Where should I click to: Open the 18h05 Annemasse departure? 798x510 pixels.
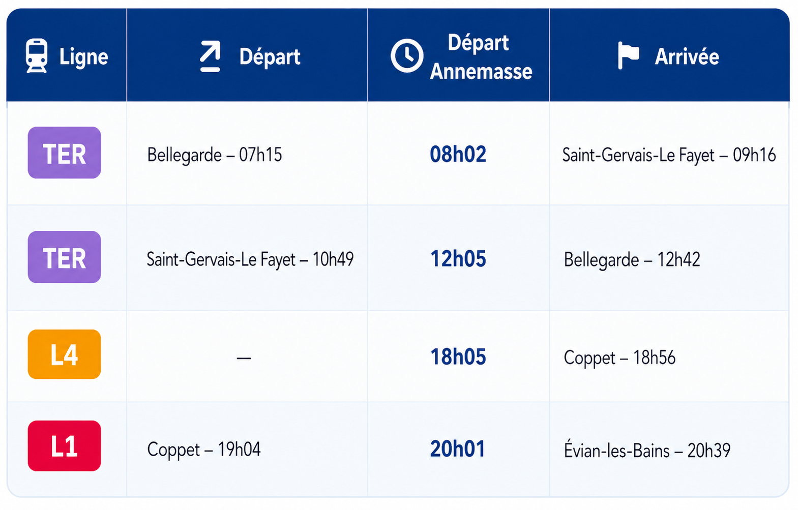click(458, 357)
